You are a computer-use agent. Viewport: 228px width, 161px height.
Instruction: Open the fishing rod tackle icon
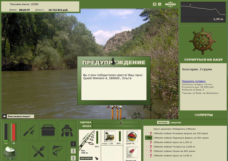[29, 130]
